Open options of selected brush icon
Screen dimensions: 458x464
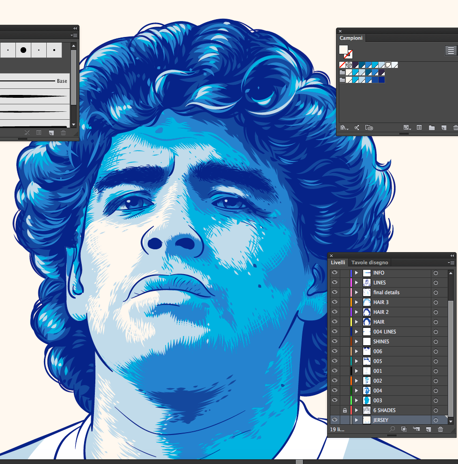point(39,132)
